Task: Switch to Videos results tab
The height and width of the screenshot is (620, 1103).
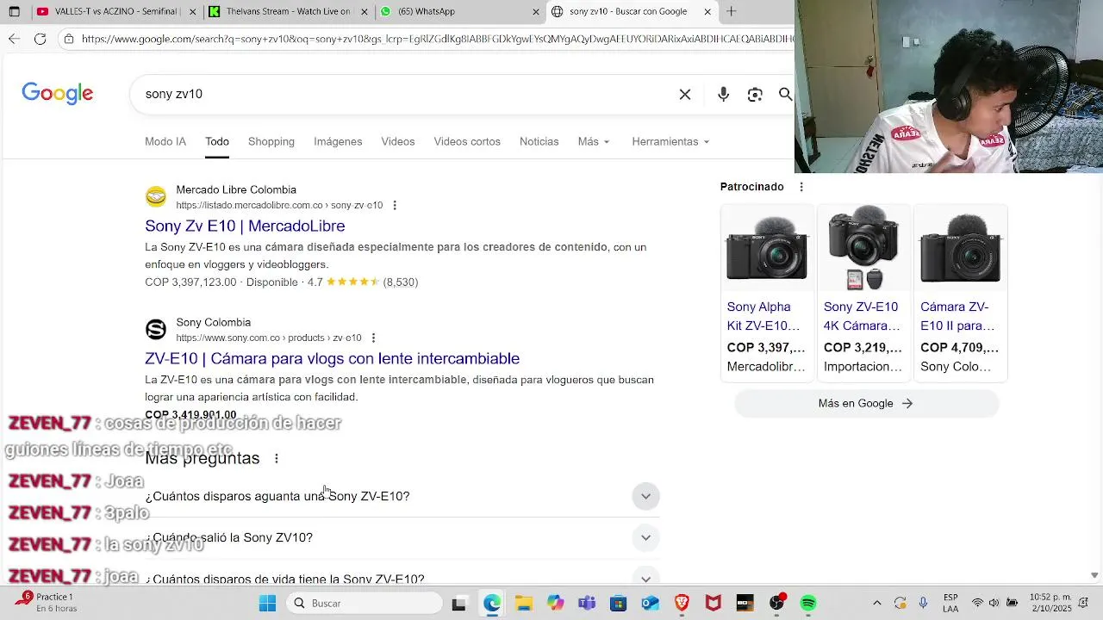Action: coord(398,142)
